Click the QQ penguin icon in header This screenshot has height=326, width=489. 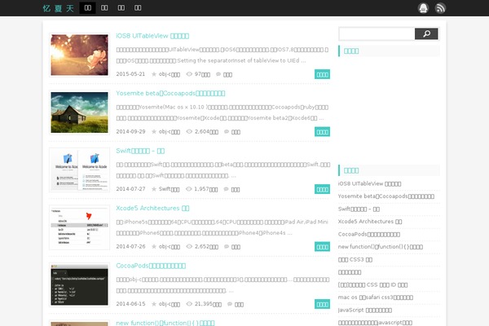coord(423,8)
